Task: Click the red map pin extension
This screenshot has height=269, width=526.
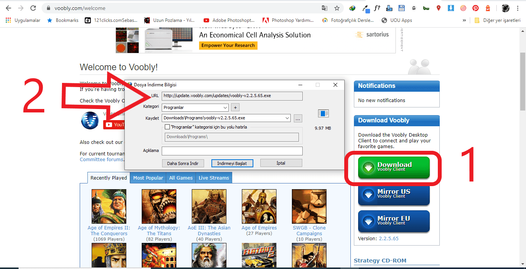Action: [439, 8]
